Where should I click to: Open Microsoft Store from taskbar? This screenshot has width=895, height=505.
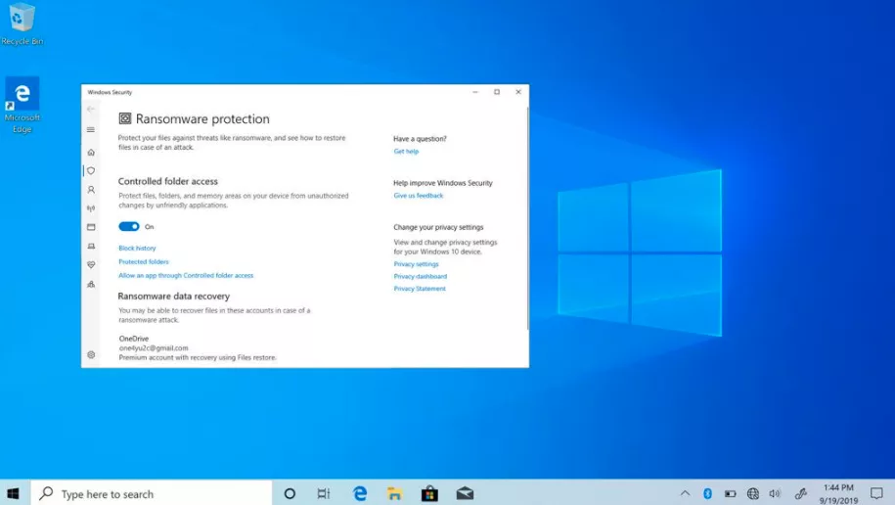(429, 493)
